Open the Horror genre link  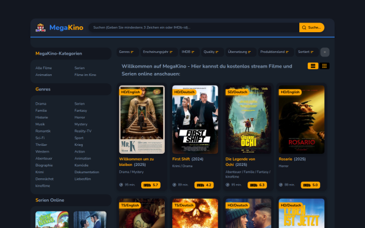(x=80, y=117)
